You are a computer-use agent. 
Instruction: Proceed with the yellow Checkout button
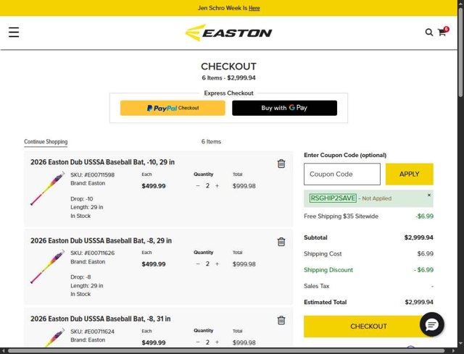(x=368, y=326)
